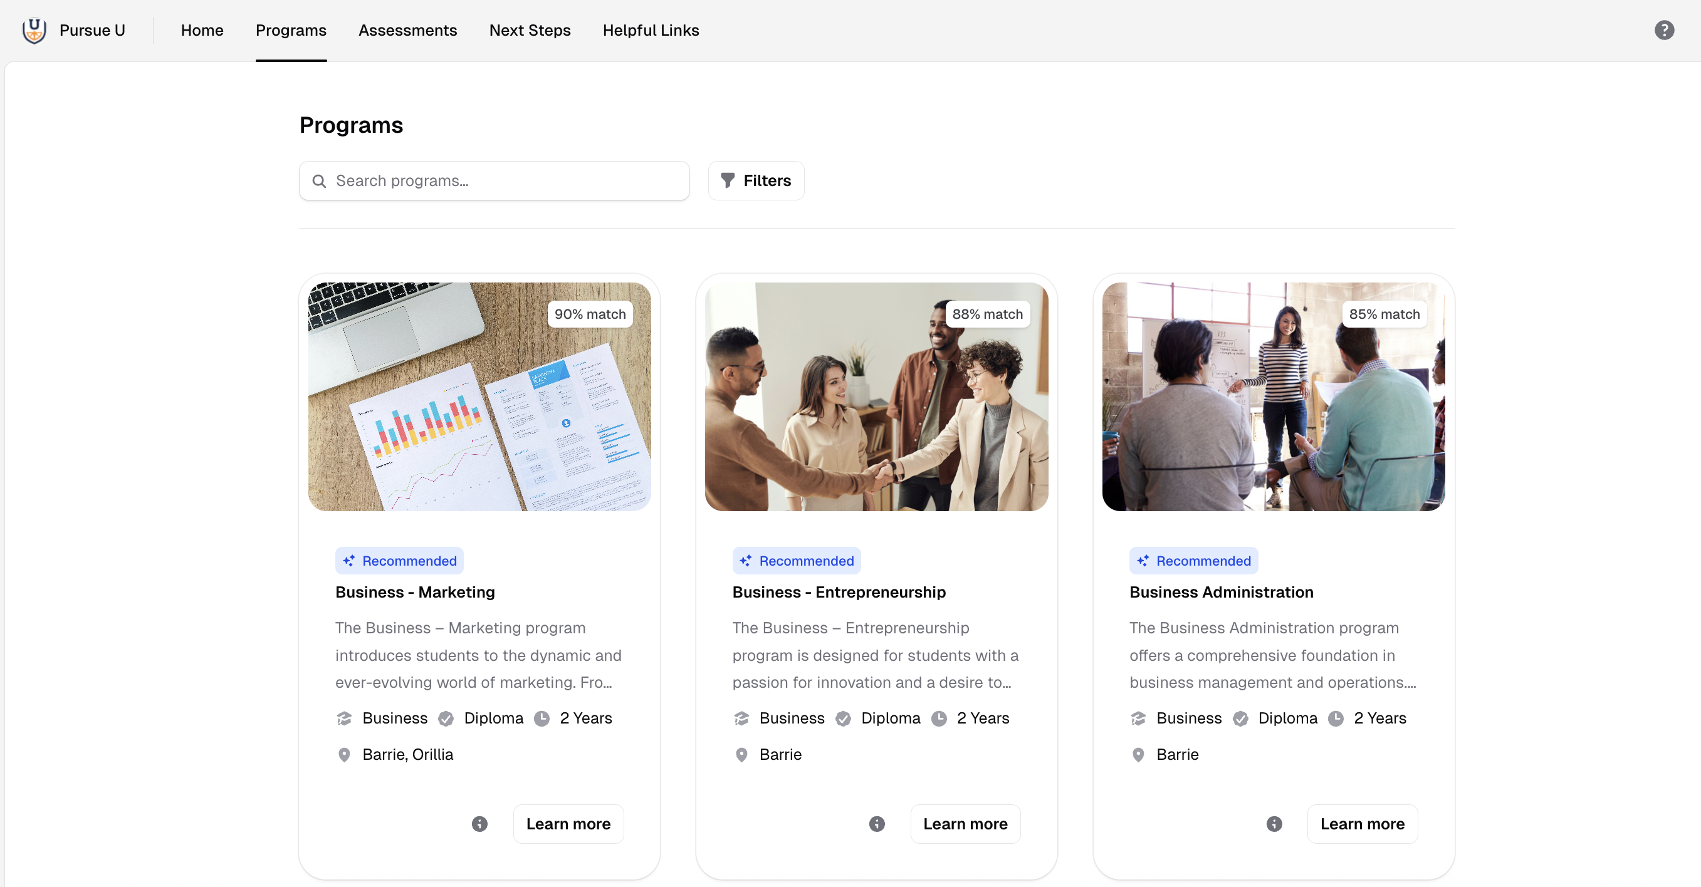Click the Programs page heading
This screenshot has height=887, width=1701.
click(x=351, y=125)
